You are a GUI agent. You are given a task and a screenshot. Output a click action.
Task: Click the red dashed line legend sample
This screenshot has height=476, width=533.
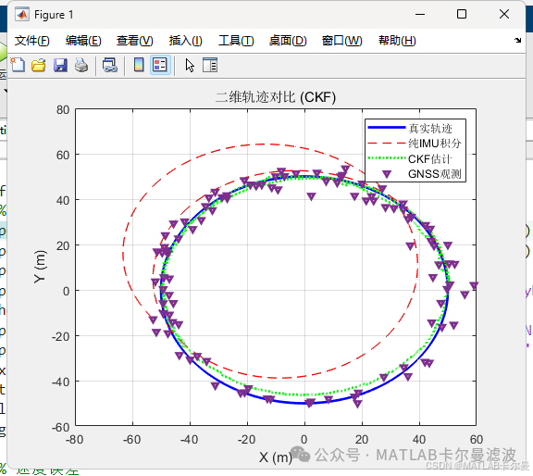tap(387, 144)
